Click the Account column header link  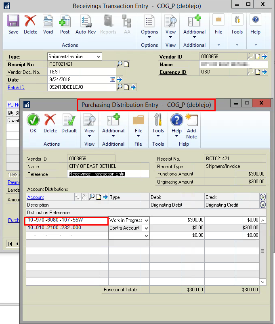36,197
